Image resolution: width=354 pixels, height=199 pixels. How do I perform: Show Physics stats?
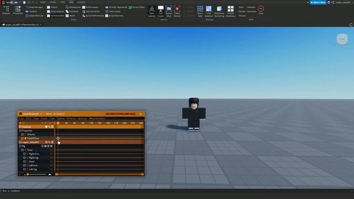(242, 16)
